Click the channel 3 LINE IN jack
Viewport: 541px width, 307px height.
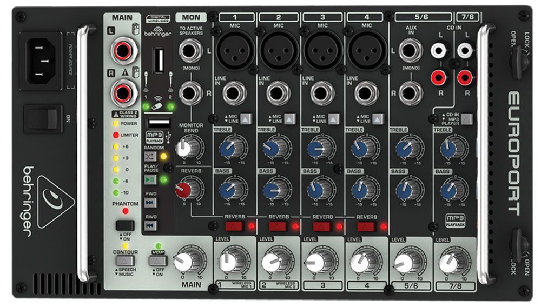click(x=322, y=93)
